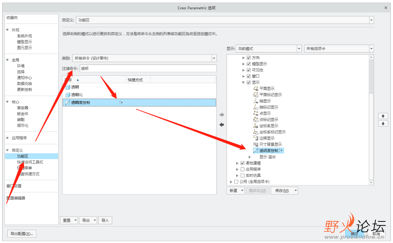Open the 显示 当前模式 dropdown
Viewport: 393px width, 243px height.
click(299, 48)
